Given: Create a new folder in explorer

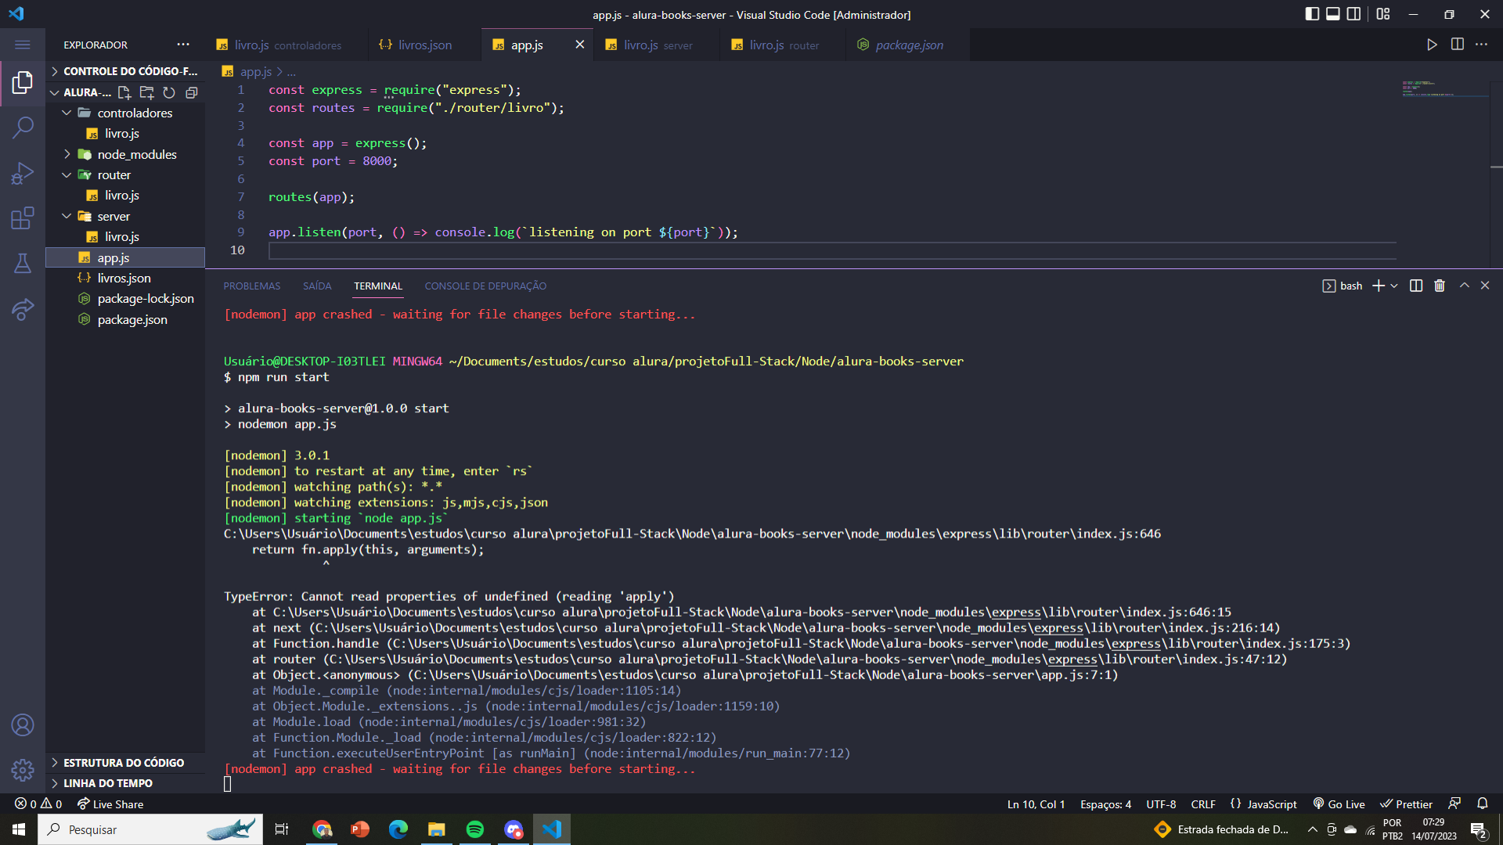Looking at the screenshot, I should tap(146, 92).
